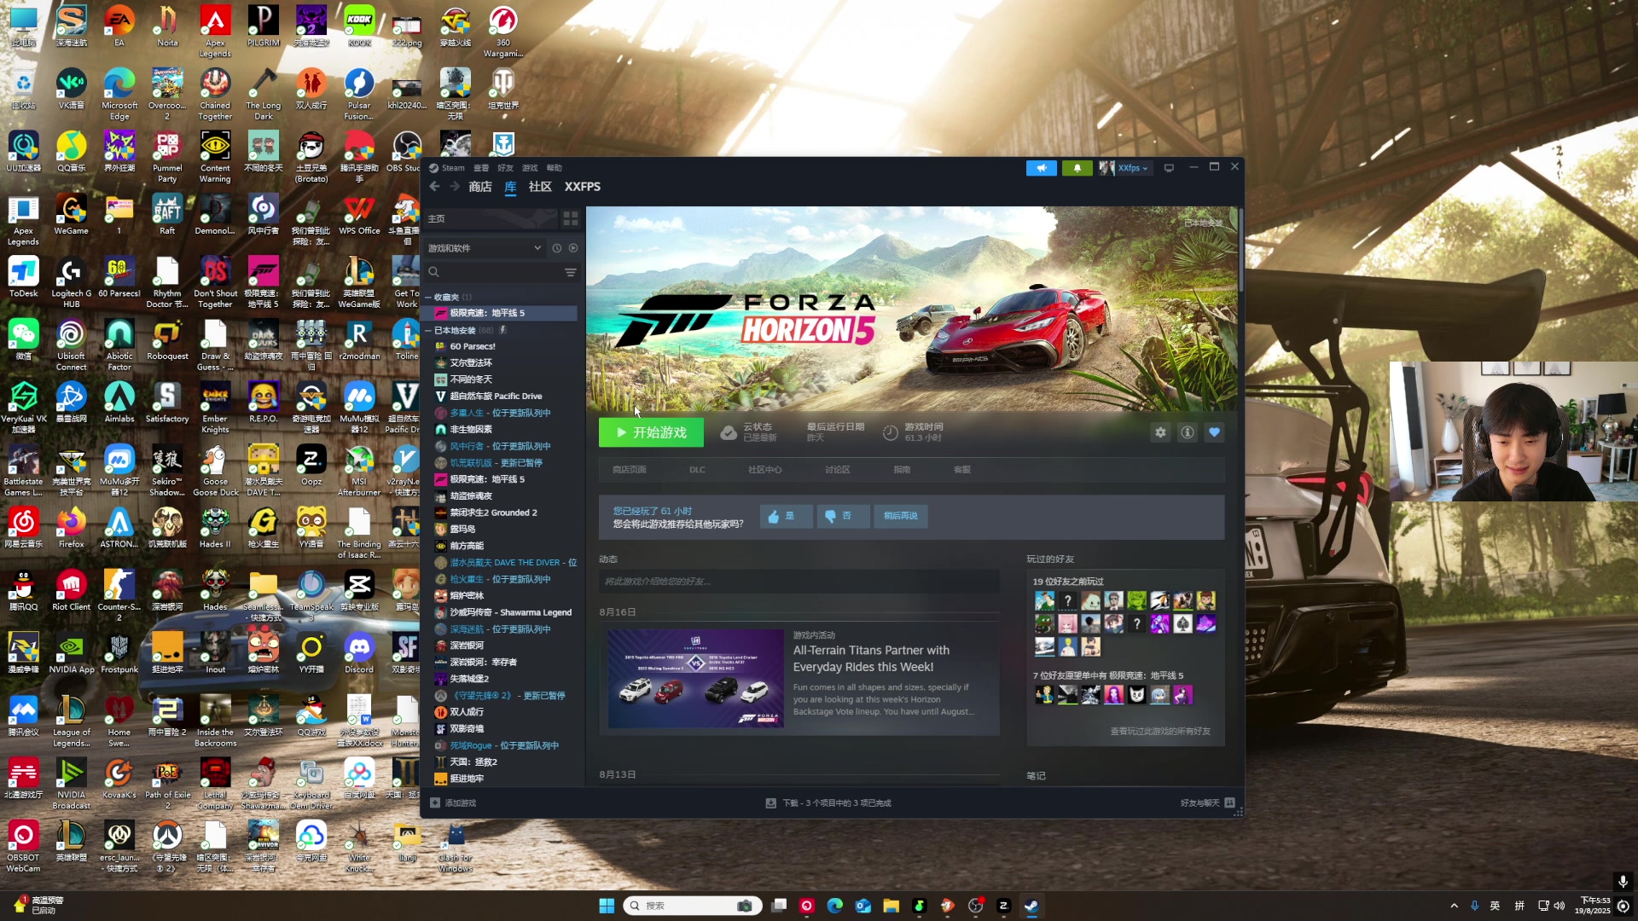Open the 客服 tab
Image resolution: width=1638 pixels, height=921 pixels.
961,470
